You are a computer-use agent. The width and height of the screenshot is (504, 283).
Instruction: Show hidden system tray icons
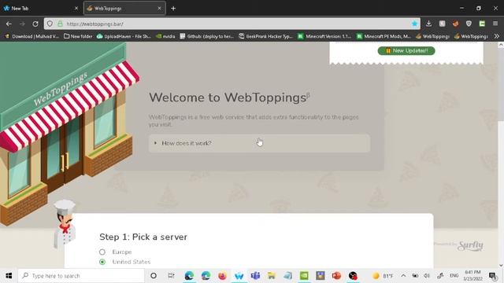pos(403,276)
